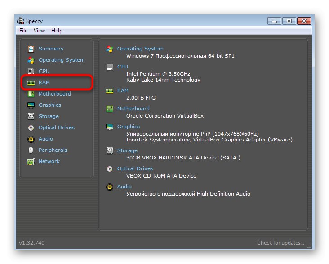Click Optical Drives disc icon in summary panel
The image size is (329, 264).
tap(110, 169)
